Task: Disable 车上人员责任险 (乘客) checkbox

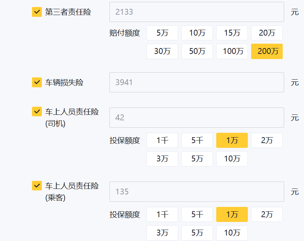Action: (37, 186)
